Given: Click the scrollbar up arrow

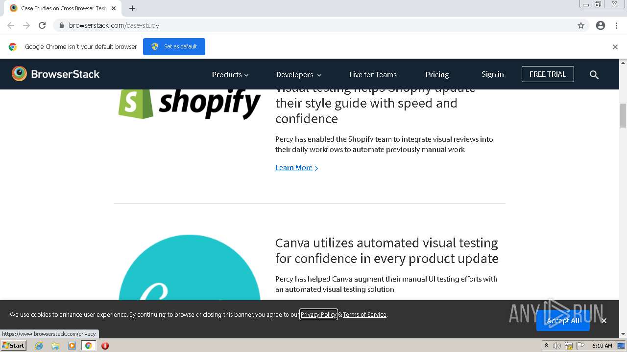Looking at the screenshot, I should tap(623, 63).
